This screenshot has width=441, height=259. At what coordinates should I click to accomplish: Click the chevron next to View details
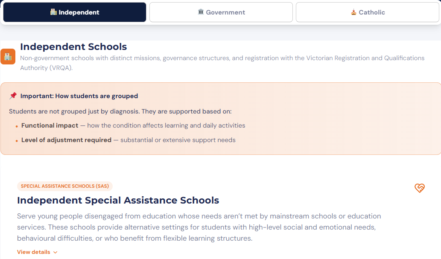[x=56, y=252]
